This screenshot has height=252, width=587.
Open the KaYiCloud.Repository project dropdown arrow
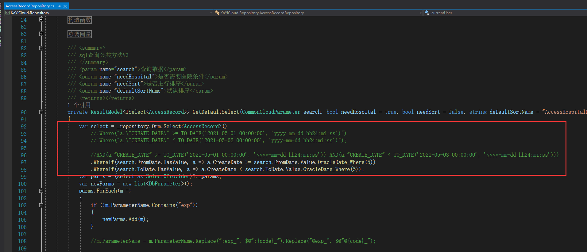[211, 13]
